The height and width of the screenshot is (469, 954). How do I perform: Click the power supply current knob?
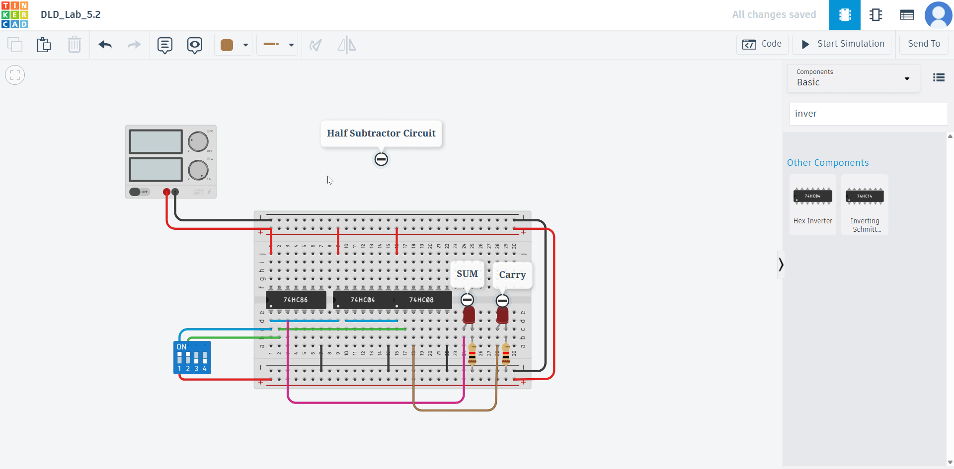pyautogui.click(x=198, y=170)
